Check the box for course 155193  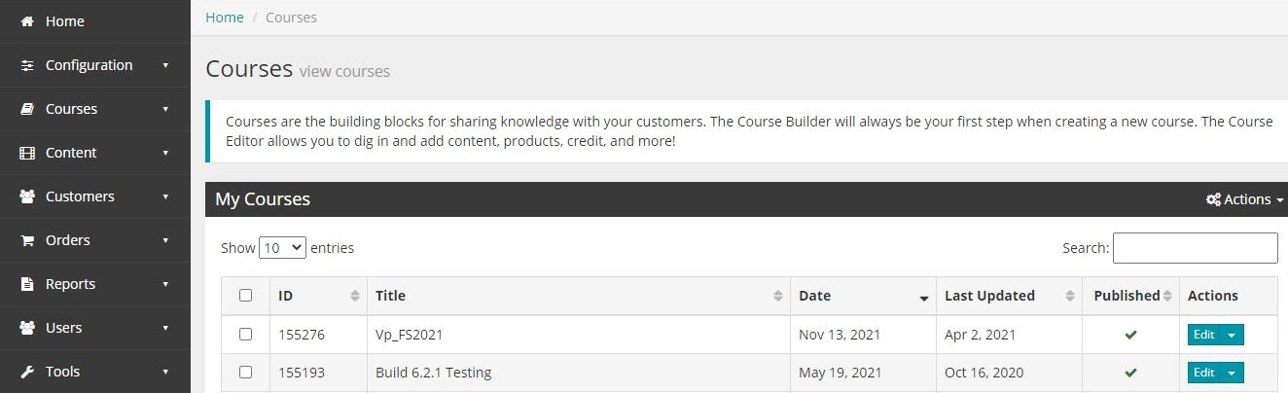(x=245, y=372)
